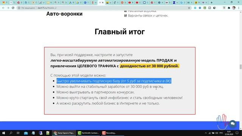Image resolution: width=242 pixels, height=136 pixels.
Task: Switch to TechSmith Camtasia taskbar button
Action: pyautogui.click(x=88, y=133)
